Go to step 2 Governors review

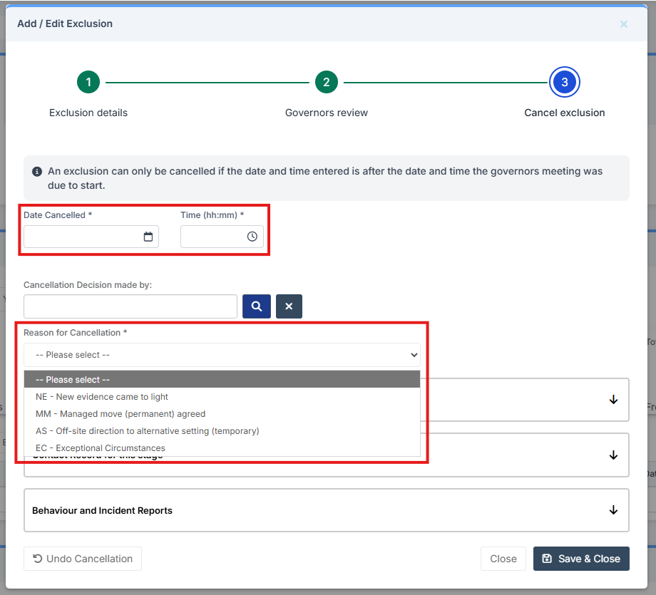click(327, 82)
